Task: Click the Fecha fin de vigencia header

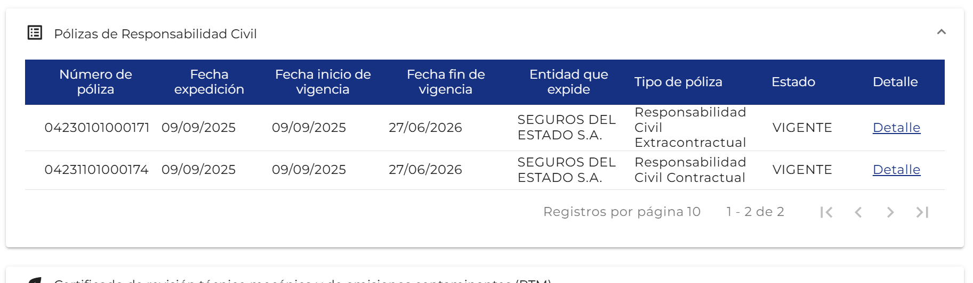Action: click(446, 82)
